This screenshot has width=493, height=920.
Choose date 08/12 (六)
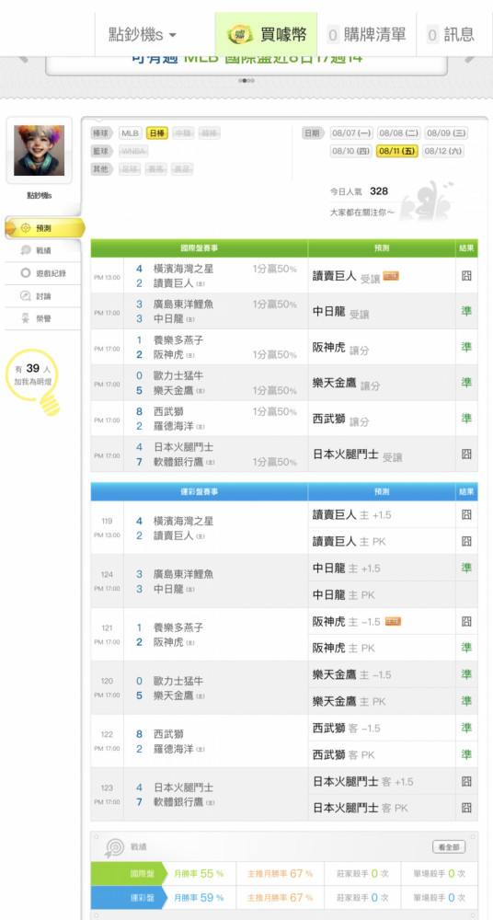[x=443, y=152]
